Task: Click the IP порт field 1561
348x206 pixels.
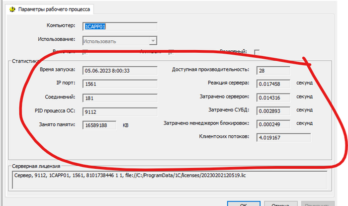Action: [x=120, y=84]
